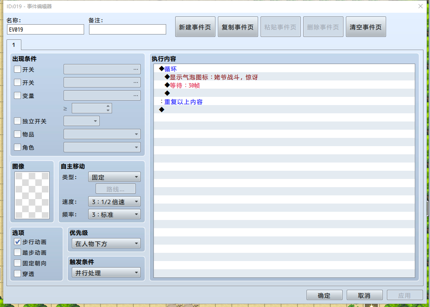Click the 确定 button

point(325,295)
